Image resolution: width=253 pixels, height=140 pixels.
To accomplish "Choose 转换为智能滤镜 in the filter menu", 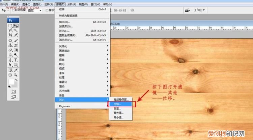I will (x=82, y=15).
